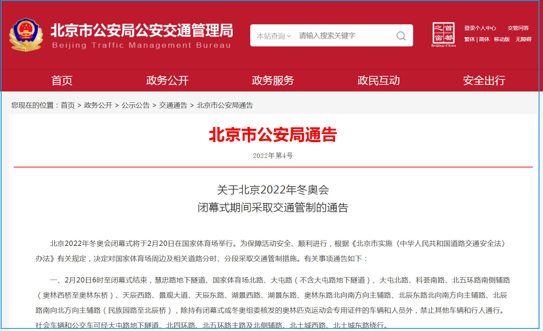
Task: Expand the 本站查询 search scope dropdown
Action: (x=273, y=36)
